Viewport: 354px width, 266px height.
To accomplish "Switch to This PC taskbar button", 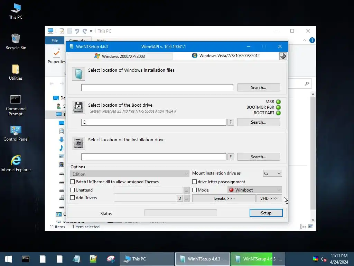I will [x=147, y=259].
